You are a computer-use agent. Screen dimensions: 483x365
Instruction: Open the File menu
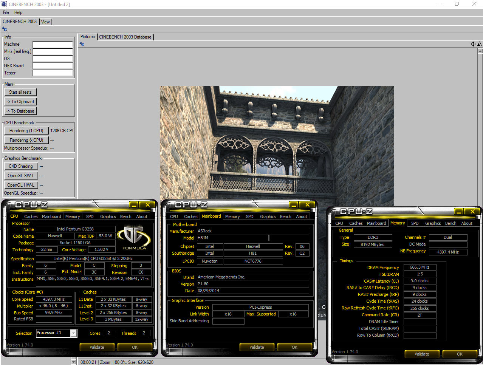6,12
